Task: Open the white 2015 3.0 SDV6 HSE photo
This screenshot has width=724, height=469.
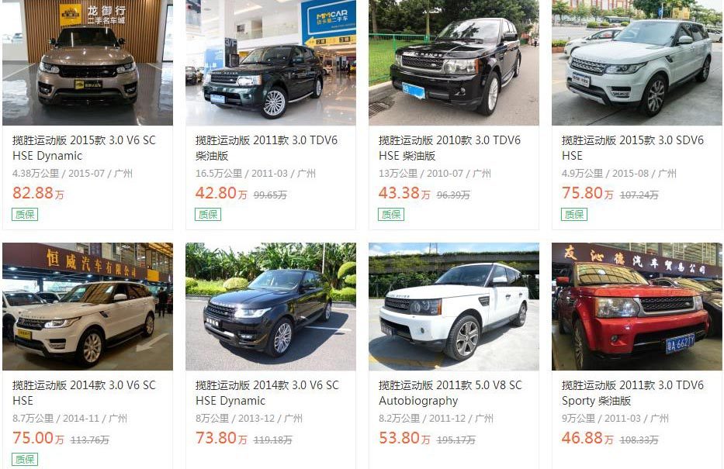Action: (x=637, y=62)
